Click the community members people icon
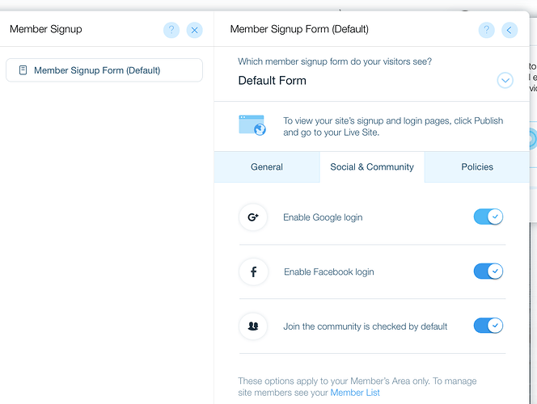 (x=253, y=326)
